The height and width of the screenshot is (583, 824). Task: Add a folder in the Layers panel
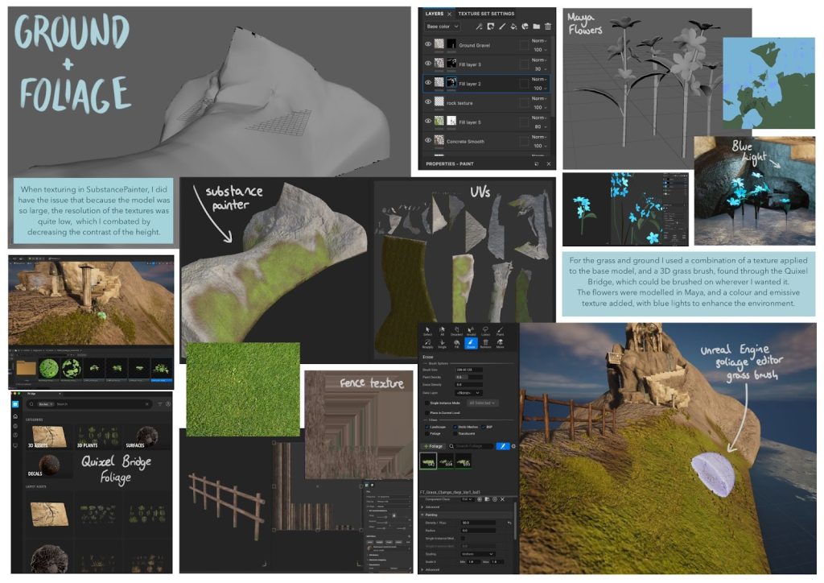click(537, 27)
